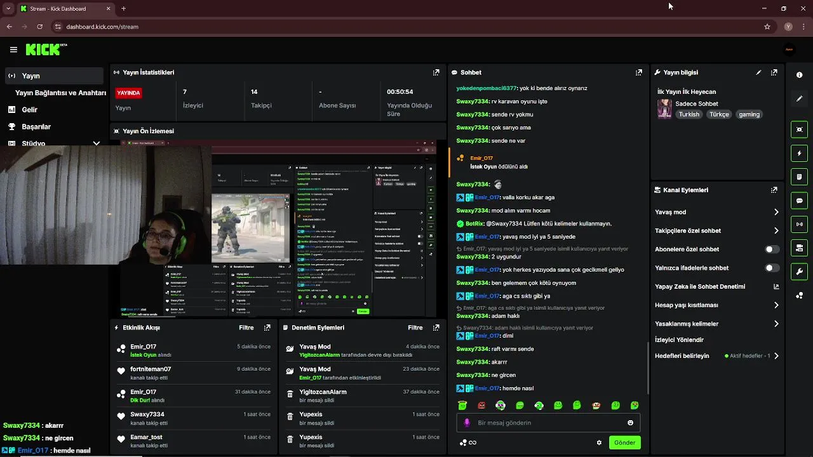Image resolution: width=813 pixels, height=457 pixels.
Task: Select the red angry emote in emote row
Action: click(481, 406)
